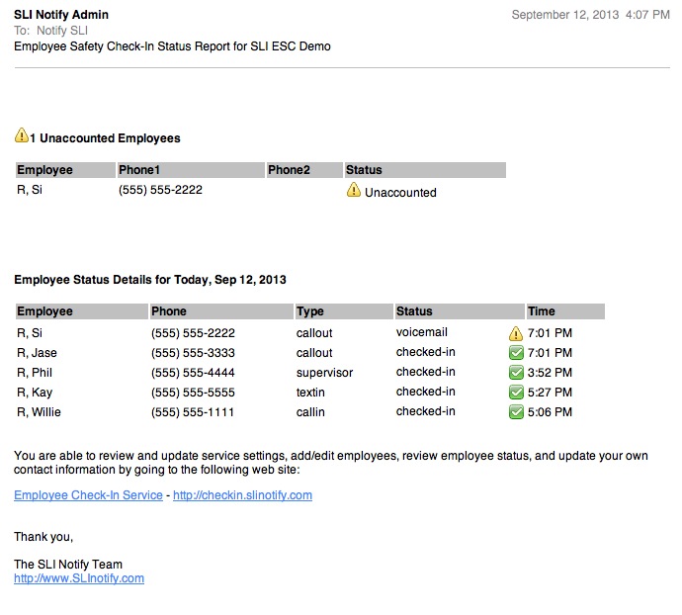682x615 pixels.
Task: Click R, Willie employee name
Action: (39, 412)
